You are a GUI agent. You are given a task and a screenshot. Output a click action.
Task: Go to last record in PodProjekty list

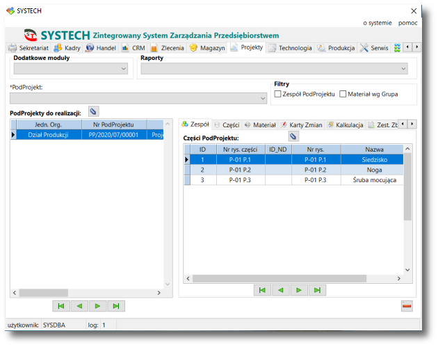pyautogui.click(x=116, y=306)
